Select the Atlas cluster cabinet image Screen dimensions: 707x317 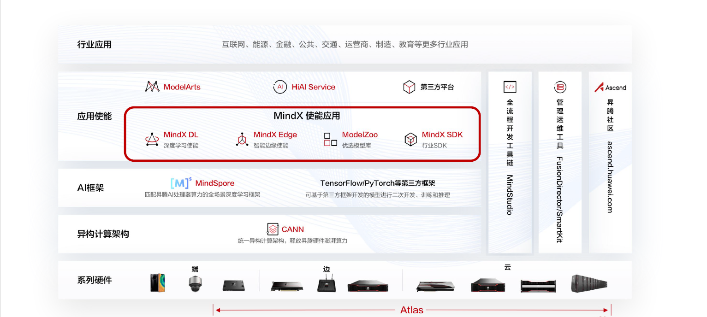(590, 284)
